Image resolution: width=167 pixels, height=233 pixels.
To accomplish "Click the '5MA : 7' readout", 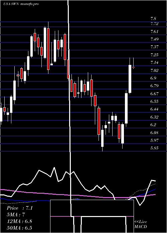I will pyautogui.click(x=16, y=215).
